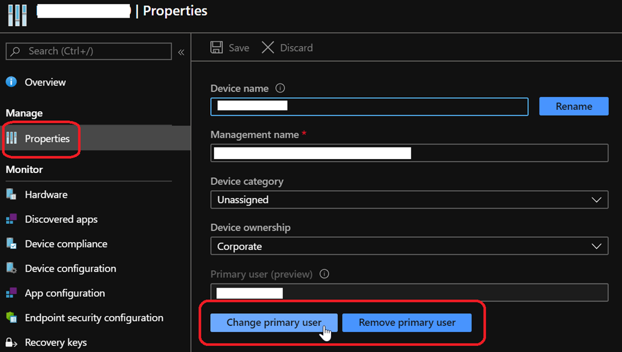Click the Device compliance icon

click(11, 244)
